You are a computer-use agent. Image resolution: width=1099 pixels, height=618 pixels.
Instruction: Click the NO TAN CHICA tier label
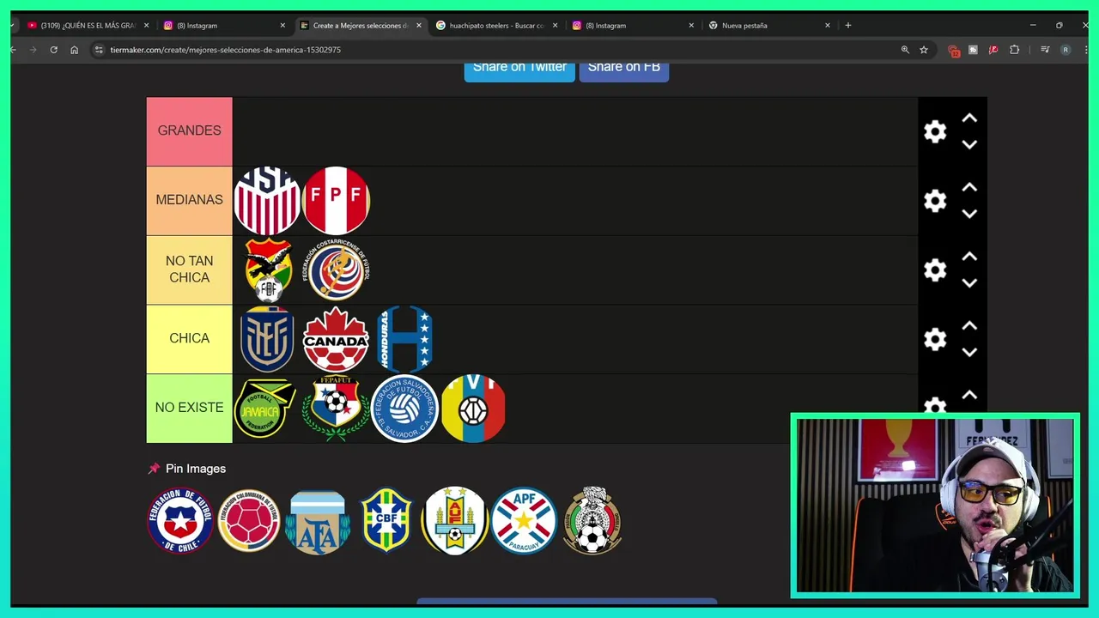coord(189,270)
